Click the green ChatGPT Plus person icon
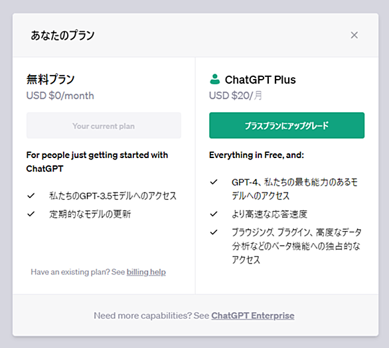 [214, 79]
